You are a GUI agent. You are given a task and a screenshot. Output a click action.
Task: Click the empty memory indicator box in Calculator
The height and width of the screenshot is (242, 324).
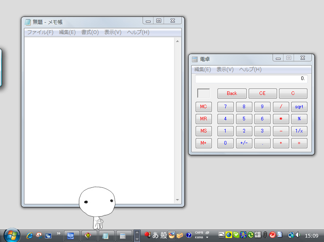[204, 93]
